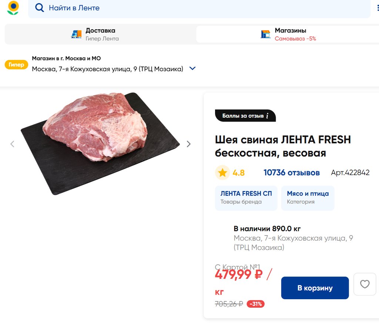The height and width of the screenshot is (324, 379).
Task: Expand the store address dropdown chevron
Action: tap(192, 69)
